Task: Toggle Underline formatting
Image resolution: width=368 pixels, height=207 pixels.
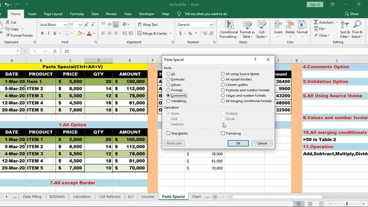Action: coord(55,33)
